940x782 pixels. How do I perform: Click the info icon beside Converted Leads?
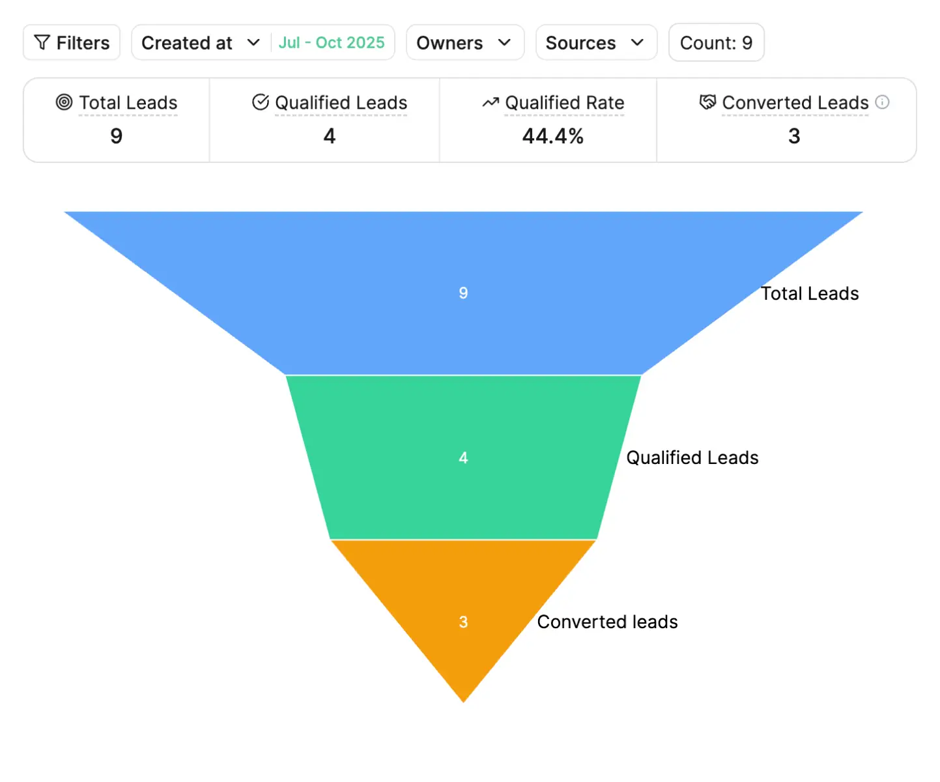882,102
